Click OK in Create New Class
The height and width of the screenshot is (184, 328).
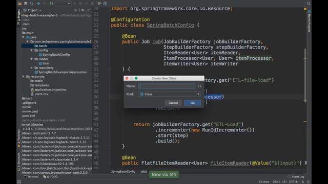(x=193, y=103)
